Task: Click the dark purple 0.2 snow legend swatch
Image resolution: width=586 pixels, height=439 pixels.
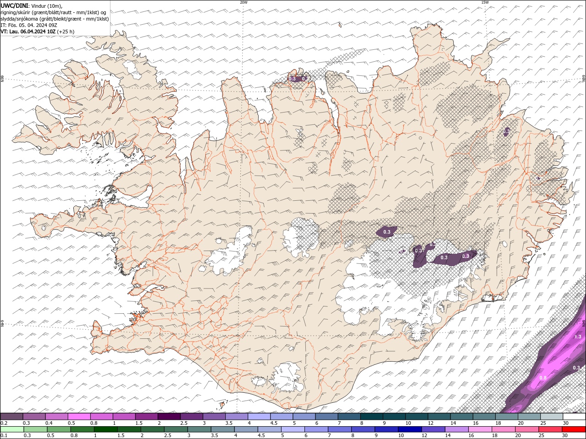Action: 12,417
